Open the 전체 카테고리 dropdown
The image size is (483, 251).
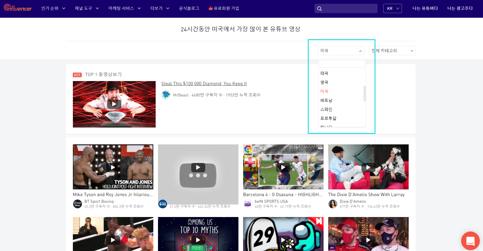[x=392, y=51]
